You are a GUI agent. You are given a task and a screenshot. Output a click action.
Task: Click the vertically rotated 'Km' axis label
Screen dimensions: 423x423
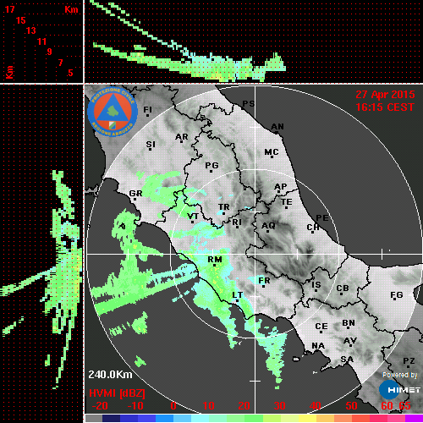(10, 72)
